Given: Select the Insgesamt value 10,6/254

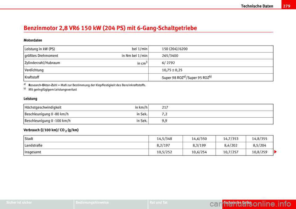Looking at the screenshot, I should [199, 152].
